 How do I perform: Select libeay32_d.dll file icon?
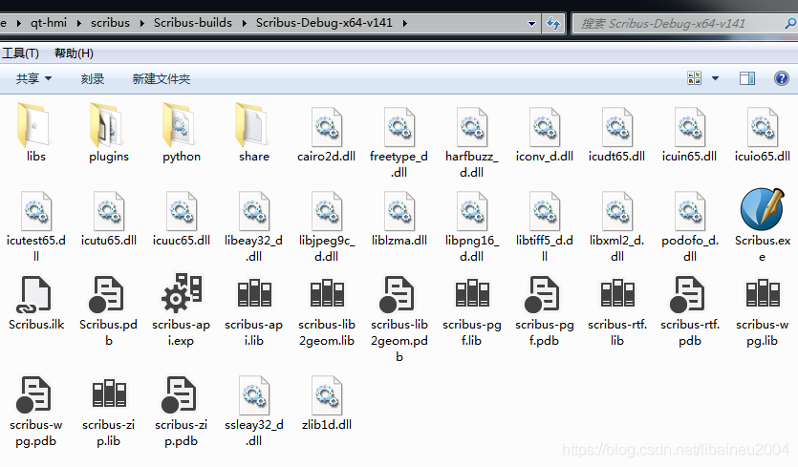(254, 211)
